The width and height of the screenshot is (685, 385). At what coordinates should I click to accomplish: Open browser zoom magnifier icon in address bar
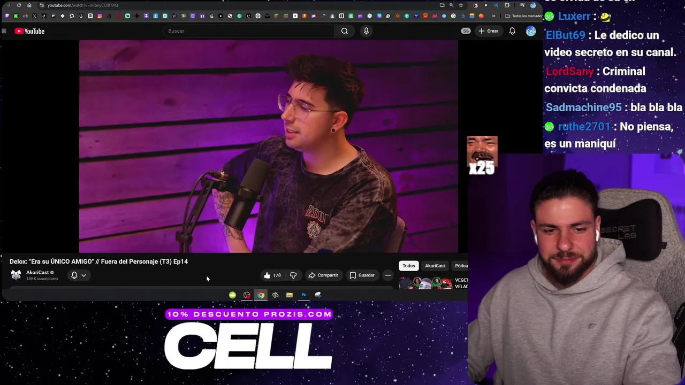point(451,5)
